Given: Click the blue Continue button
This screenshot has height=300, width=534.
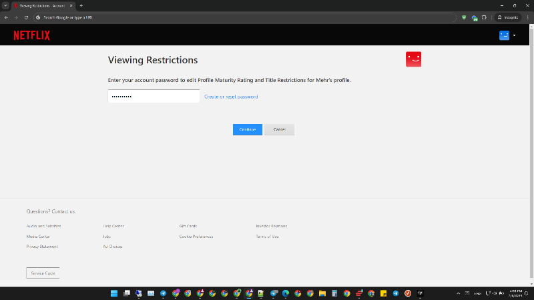Looking at the screenshot, I should (248, 129).
